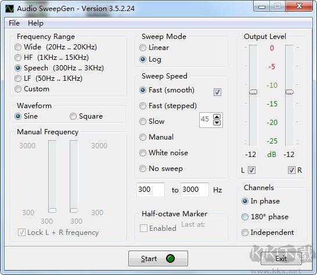Screen dimensions: 317x275
Task: Click the left manual frequency slider thumb
Action: click(x=52, y=210)
